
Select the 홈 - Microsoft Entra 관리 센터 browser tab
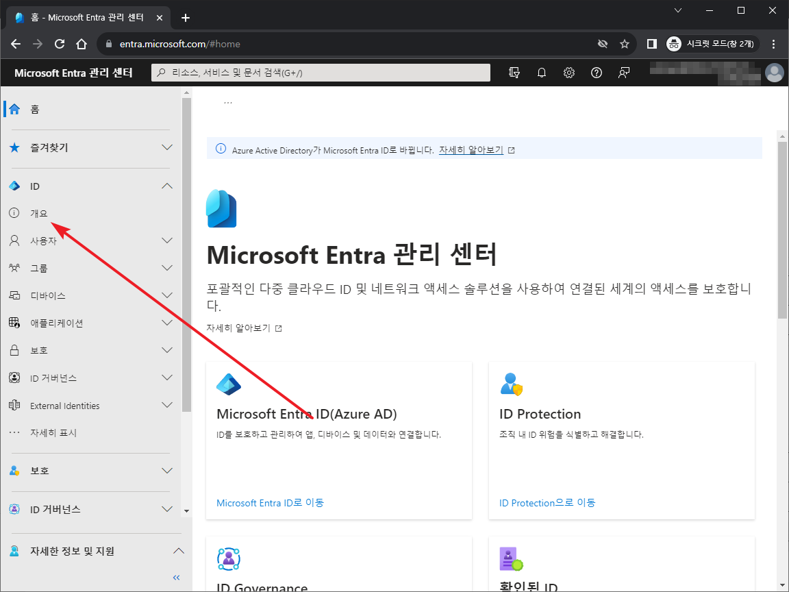(87, 18)
